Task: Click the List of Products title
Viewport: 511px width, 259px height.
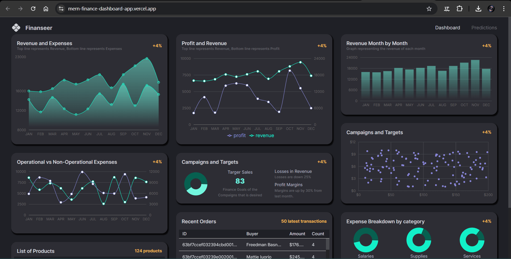Action: pyautogui.click(x=36, y=251)
